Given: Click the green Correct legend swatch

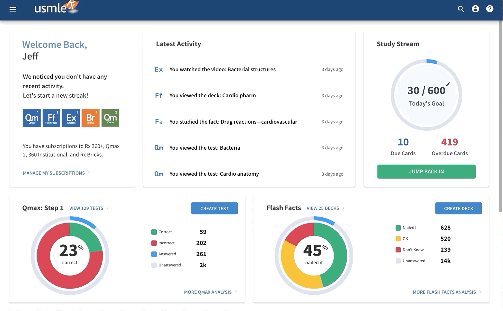Looking at the screenshot, I should pos(154,232).
